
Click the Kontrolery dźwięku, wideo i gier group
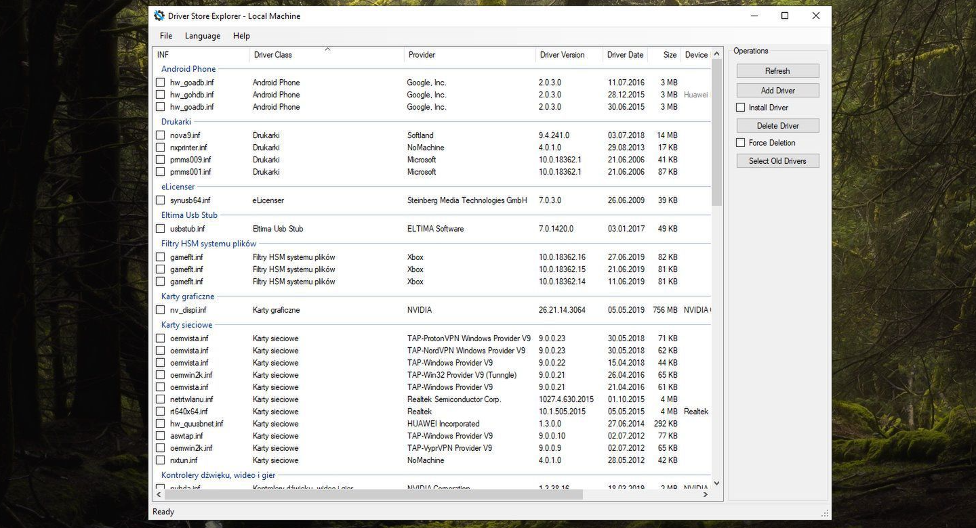coord(218,475)
